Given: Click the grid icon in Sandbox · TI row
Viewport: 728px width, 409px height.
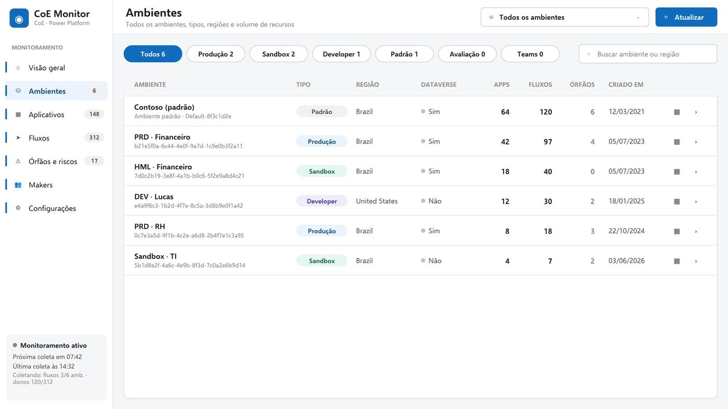Looking at the screenshot, I should point(677,261).
